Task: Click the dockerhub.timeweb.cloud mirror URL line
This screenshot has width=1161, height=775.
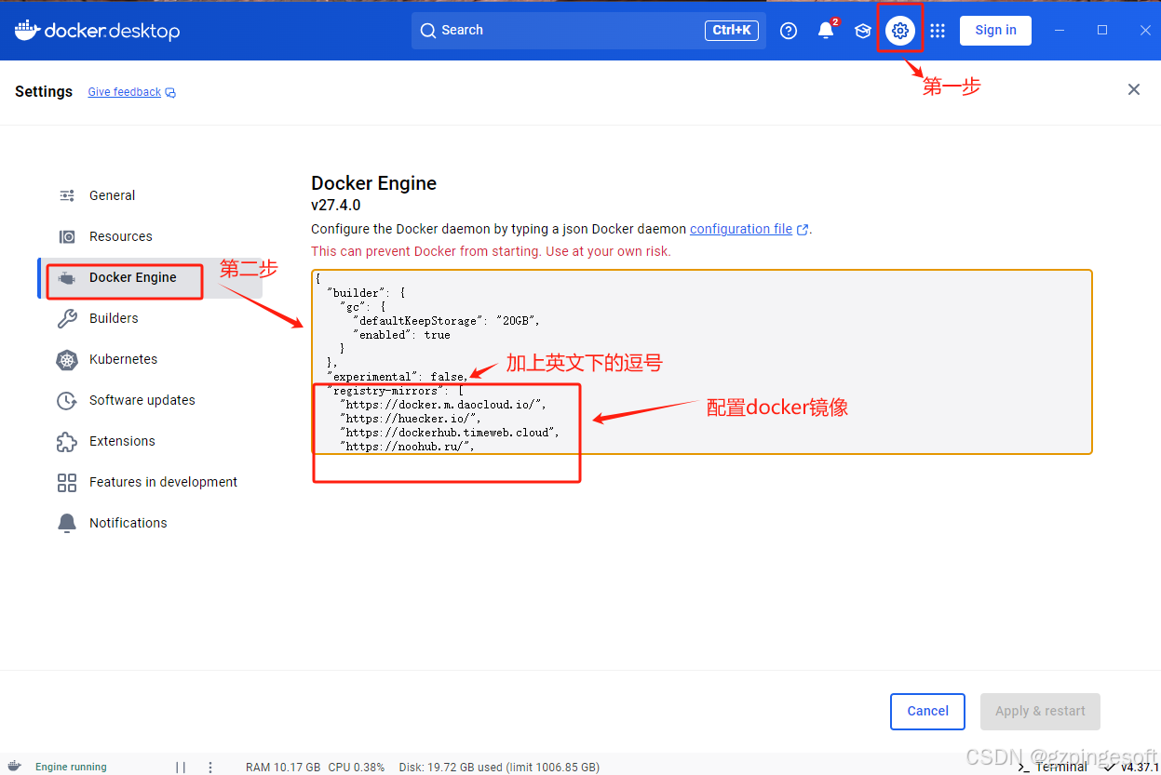Action: click(x=450, y=433)
